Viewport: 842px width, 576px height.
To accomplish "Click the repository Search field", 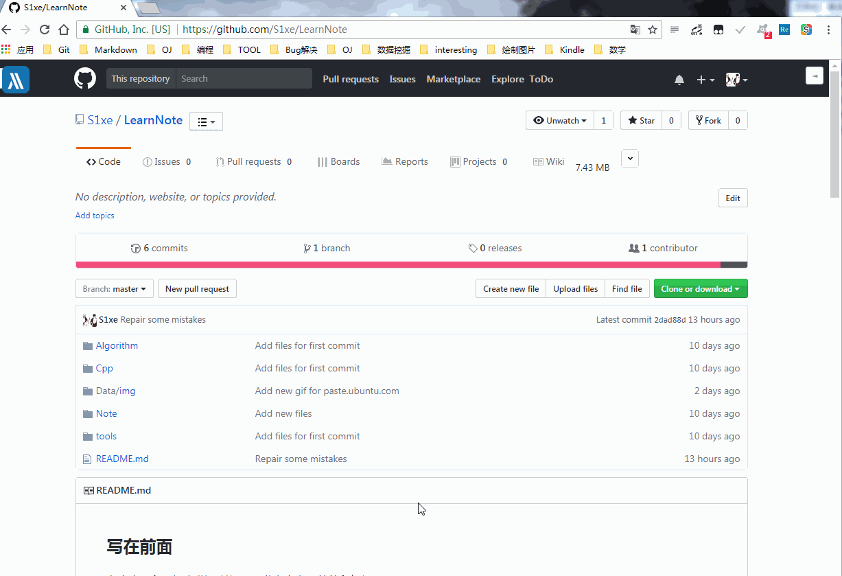I will (244, 78).
